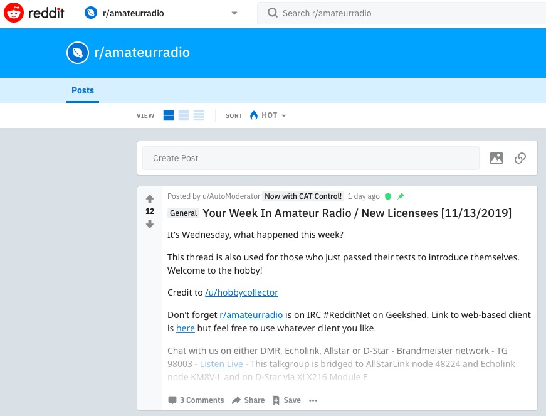The image size is (546, 416).
Task: Click the image upload icon in Create Post
Action: pyautogui.click(x=496, y=158)
